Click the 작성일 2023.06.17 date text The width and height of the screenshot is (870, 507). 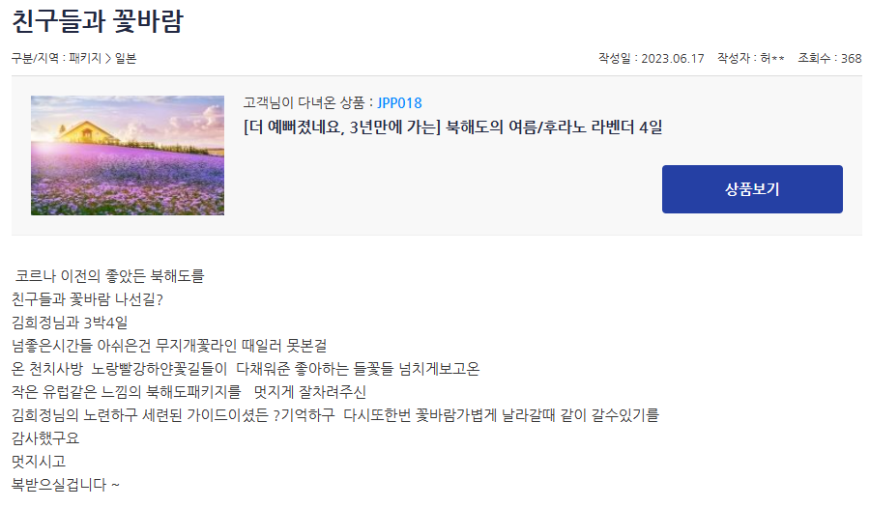click(651, 58)
